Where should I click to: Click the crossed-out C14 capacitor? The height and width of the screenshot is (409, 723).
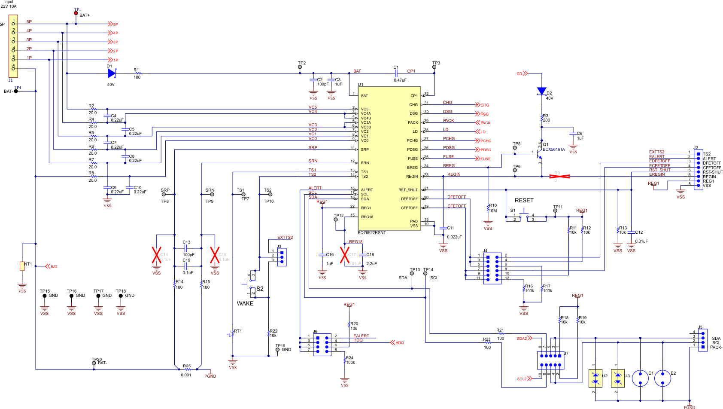(x=157, y=255)
